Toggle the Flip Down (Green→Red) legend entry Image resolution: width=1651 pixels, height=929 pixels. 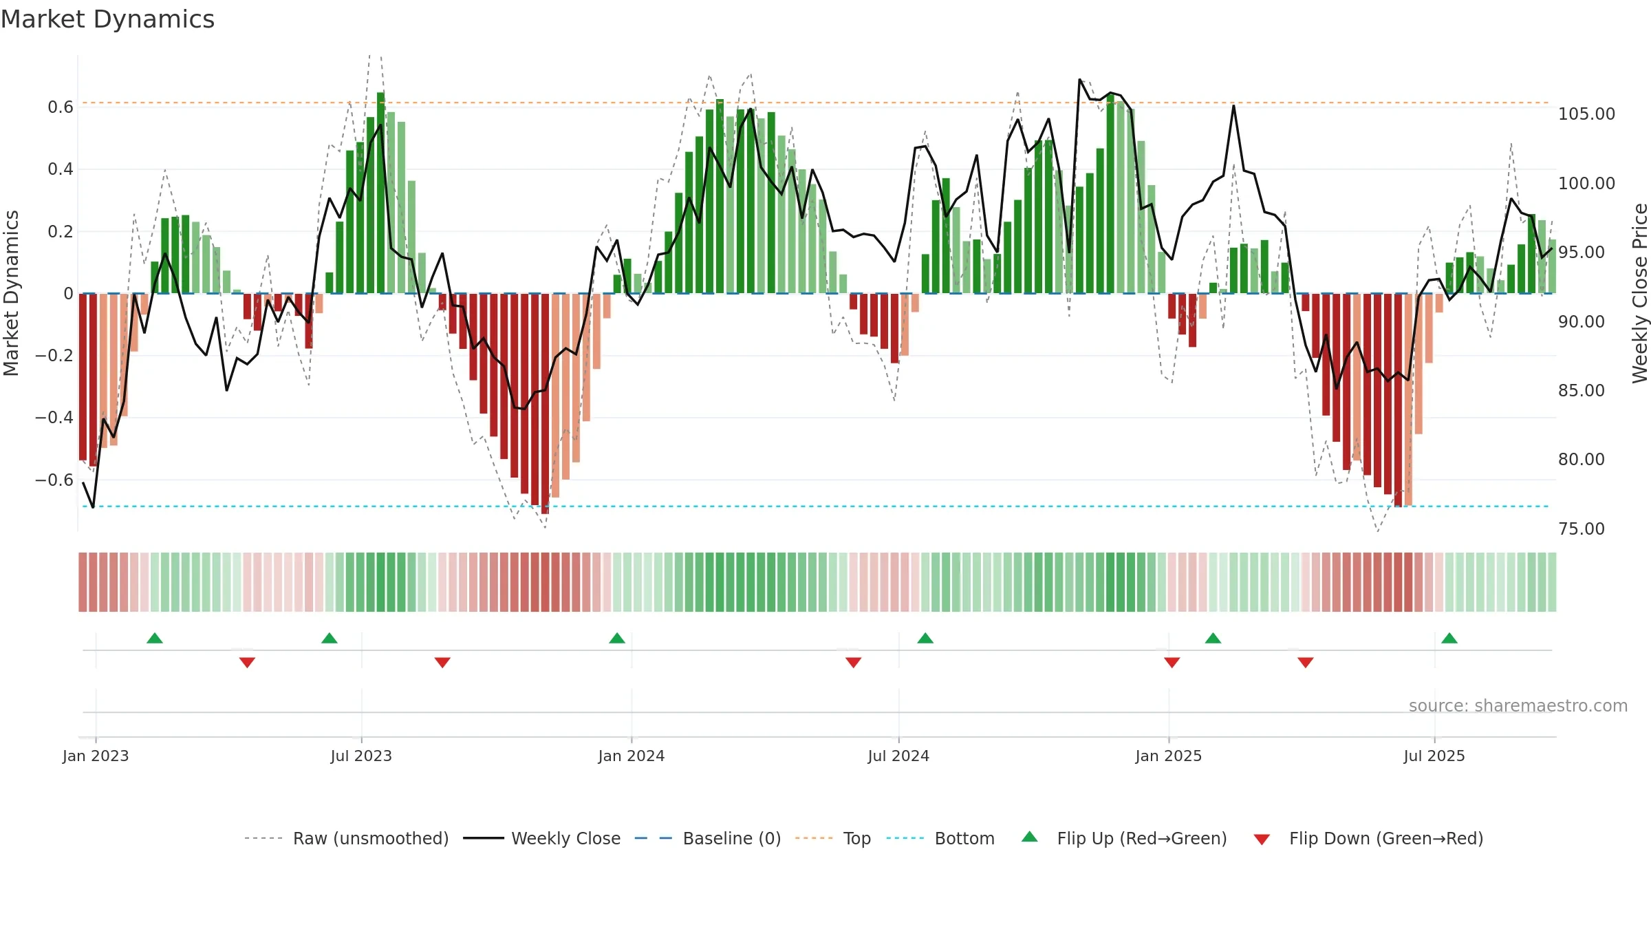pos(1368,838)
